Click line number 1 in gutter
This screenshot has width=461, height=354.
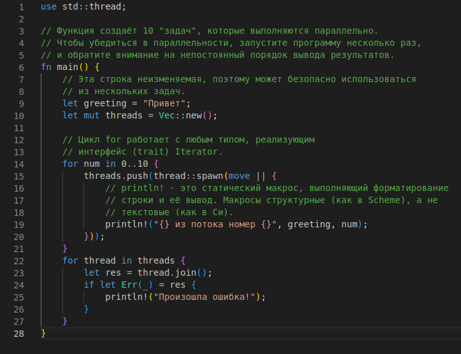[22, 7]
